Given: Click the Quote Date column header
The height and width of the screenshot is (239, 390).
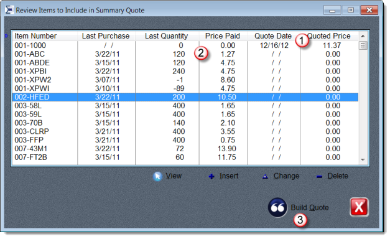Looking at the screenshot, I should click(x=274, y=36).
